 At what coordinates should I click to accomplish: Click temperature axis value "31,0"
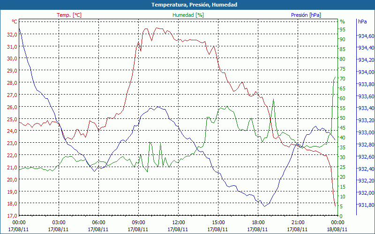click(12, 46)
